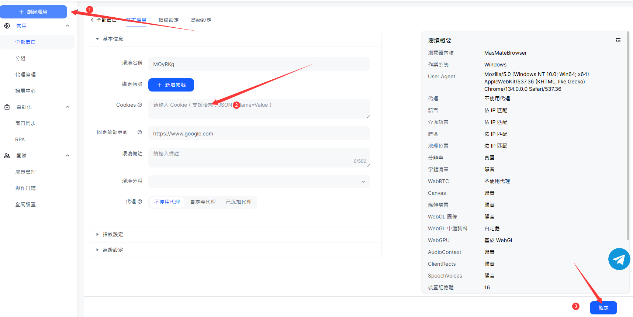Click the Cookies help question icon
Image resolution: width=633 pixels, height=317 pixels.
[x=140, y=105]
